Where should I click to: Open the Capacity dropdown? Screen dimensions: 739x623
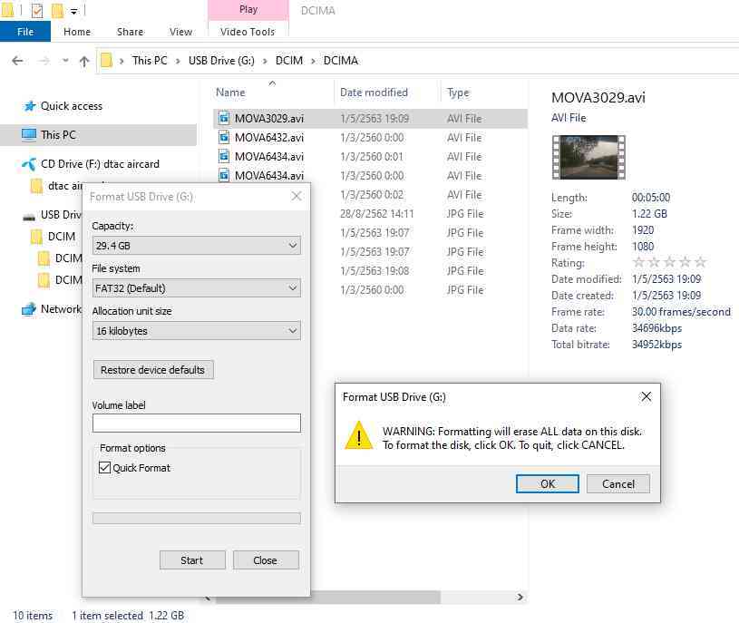coord(196,246)
